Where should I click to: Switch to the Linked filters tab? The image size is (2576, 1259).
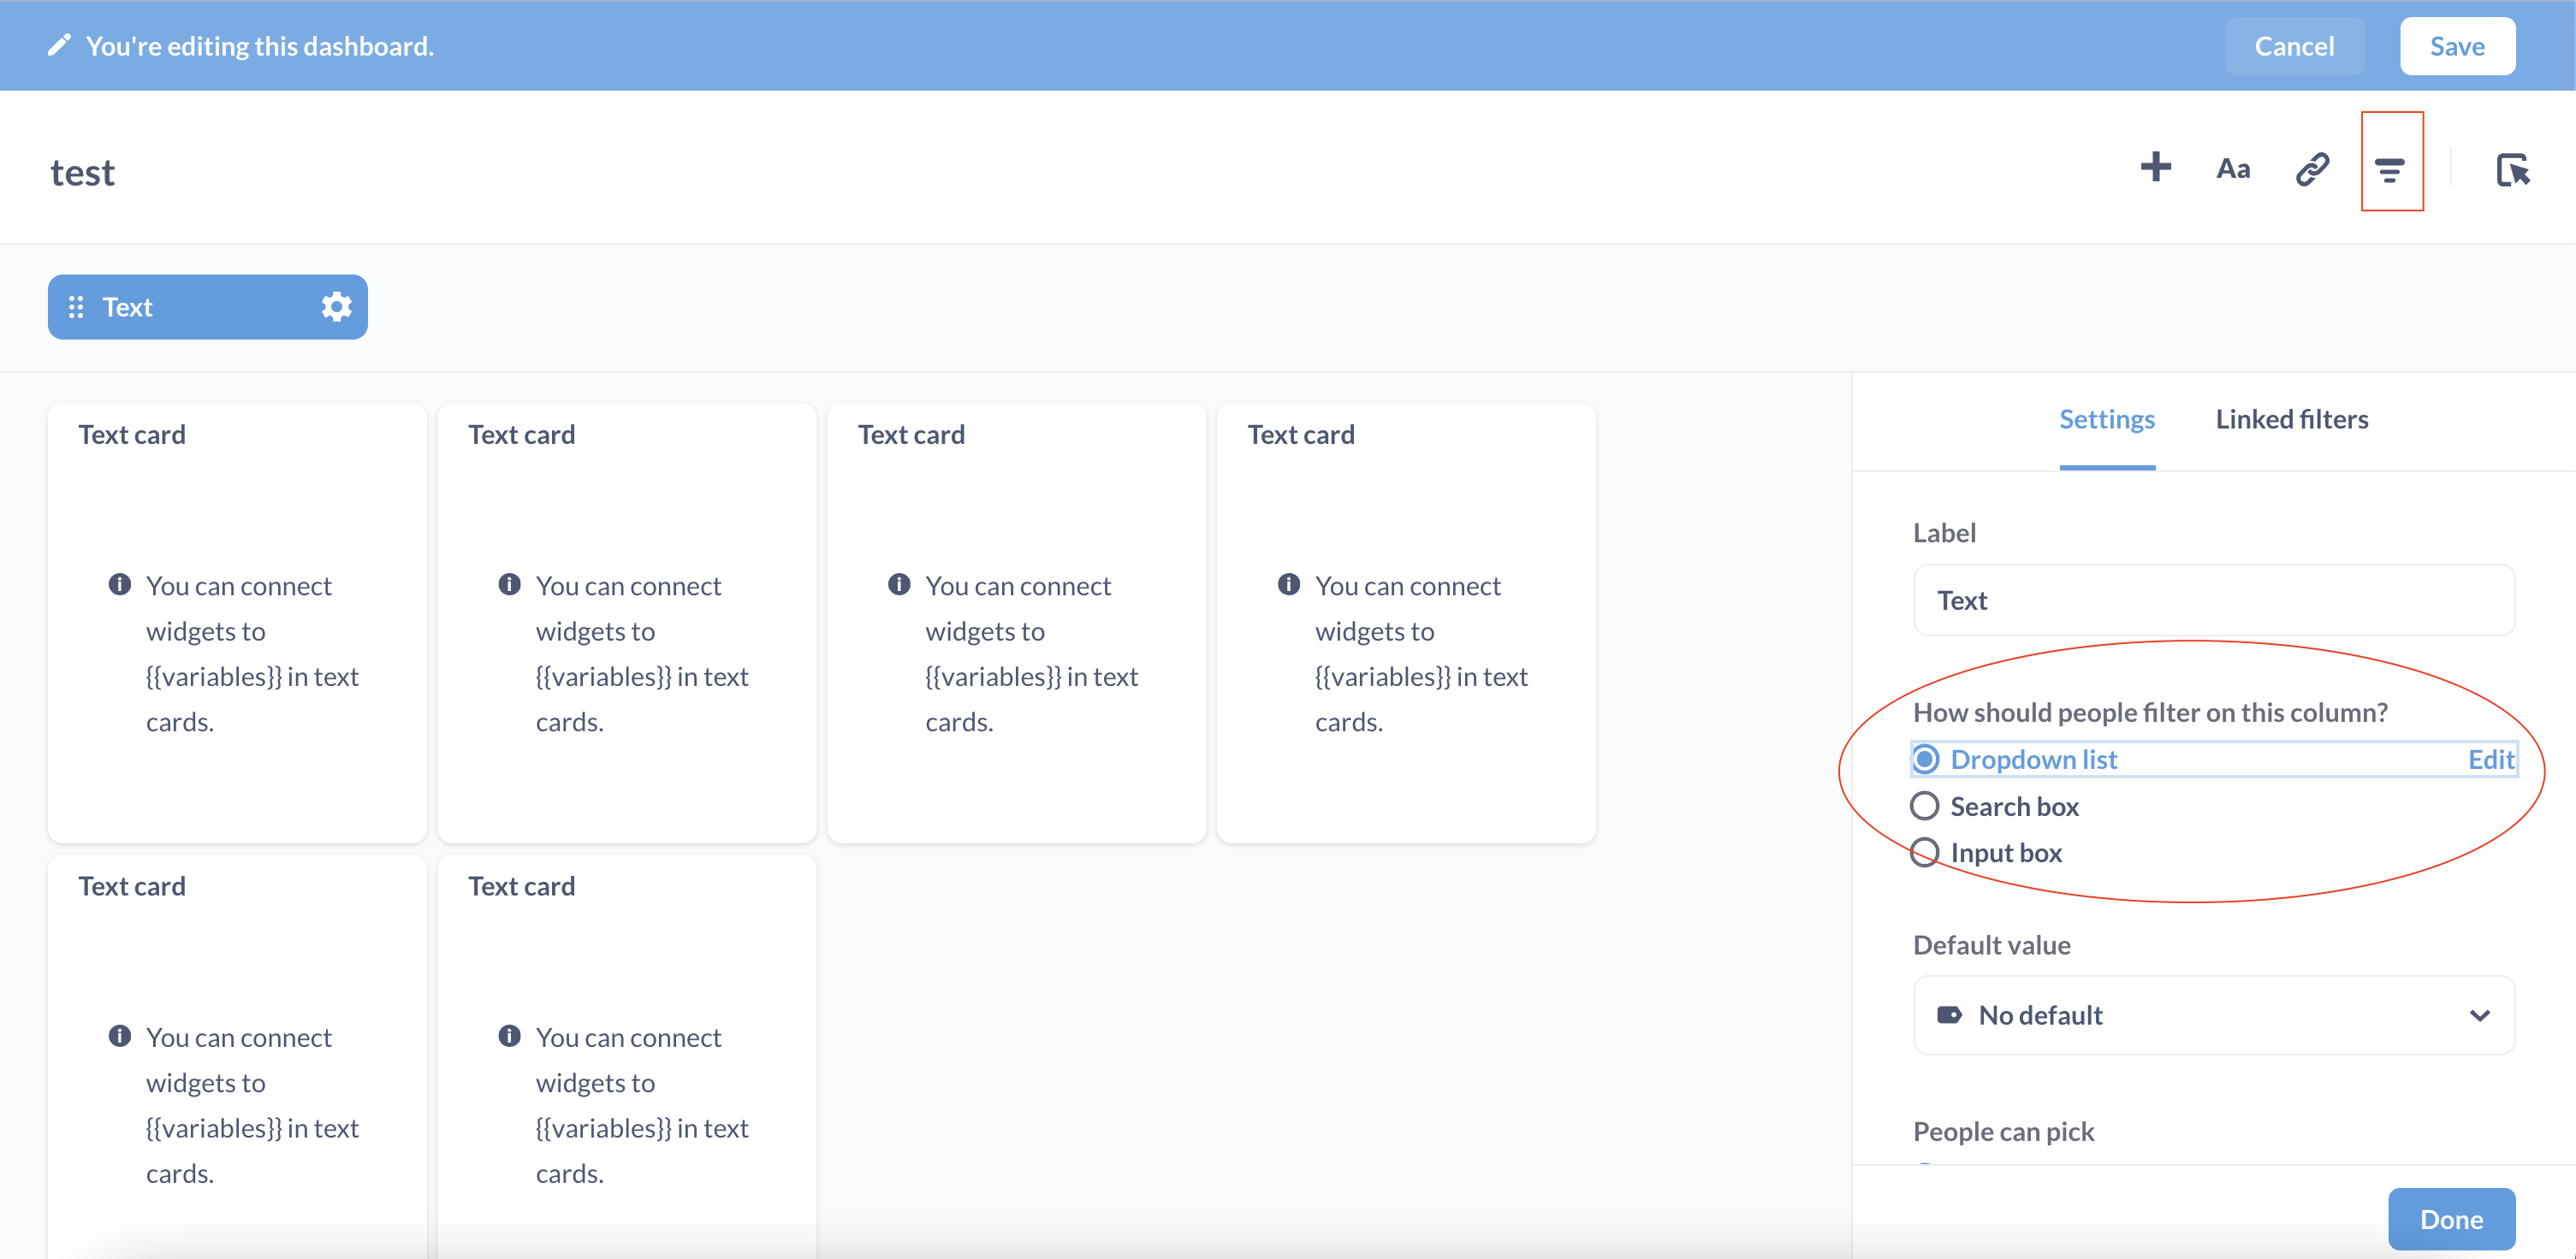click(x=2291, y=420)
